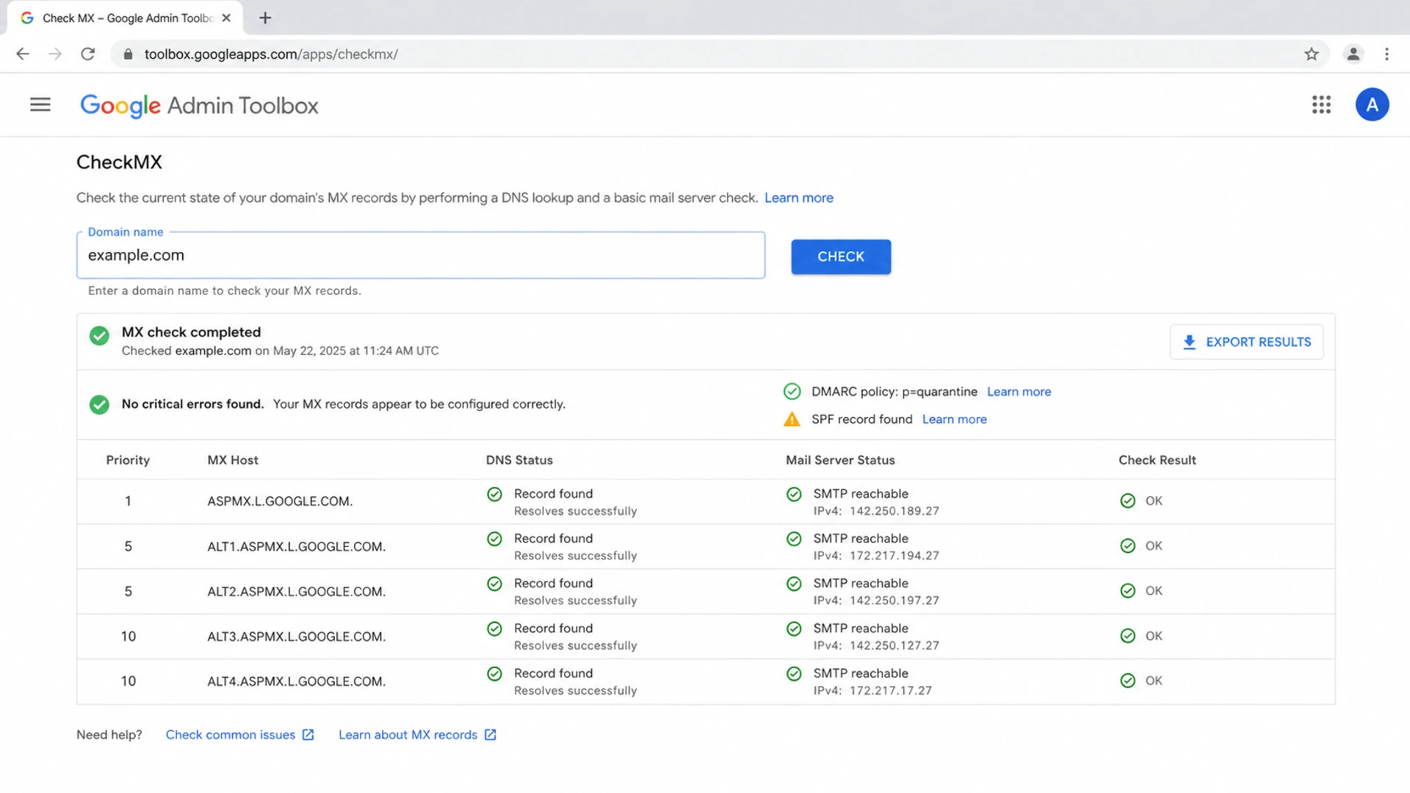The image size is (1410, 793).
Task: Click the external link icon after Check common issues
Action: [308, 735]
